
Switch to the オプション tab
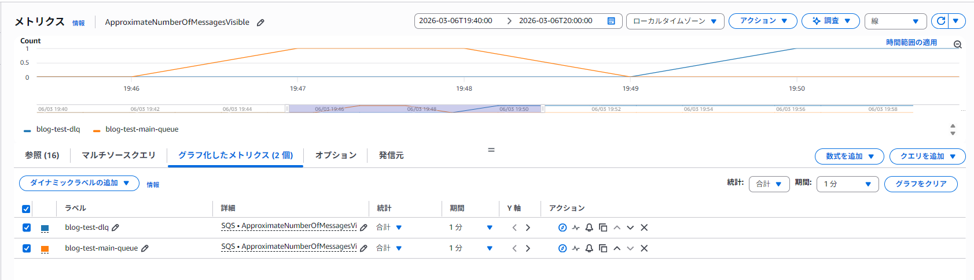(336, 155)
